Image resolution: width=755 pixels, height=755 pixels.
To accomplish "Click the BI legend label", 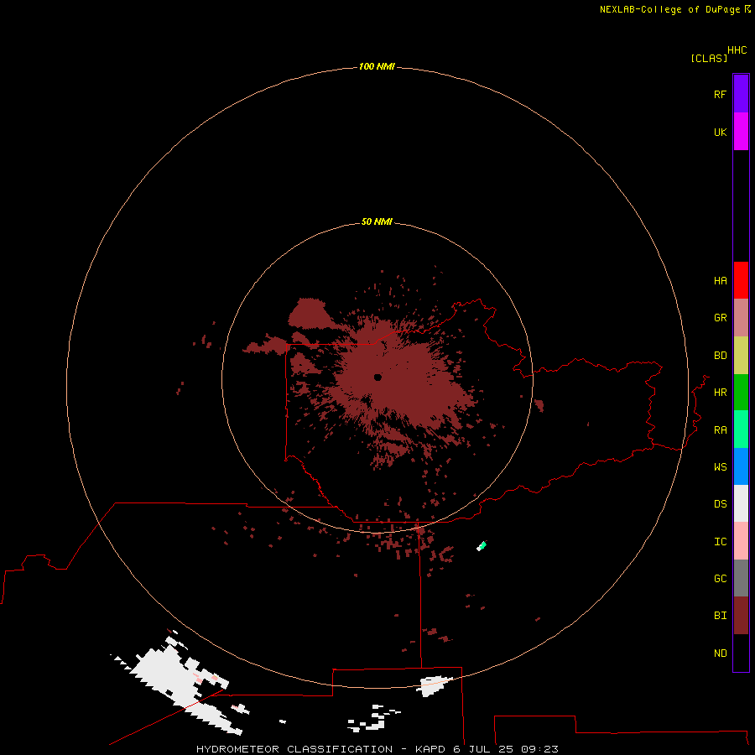I will coord(720,616).
